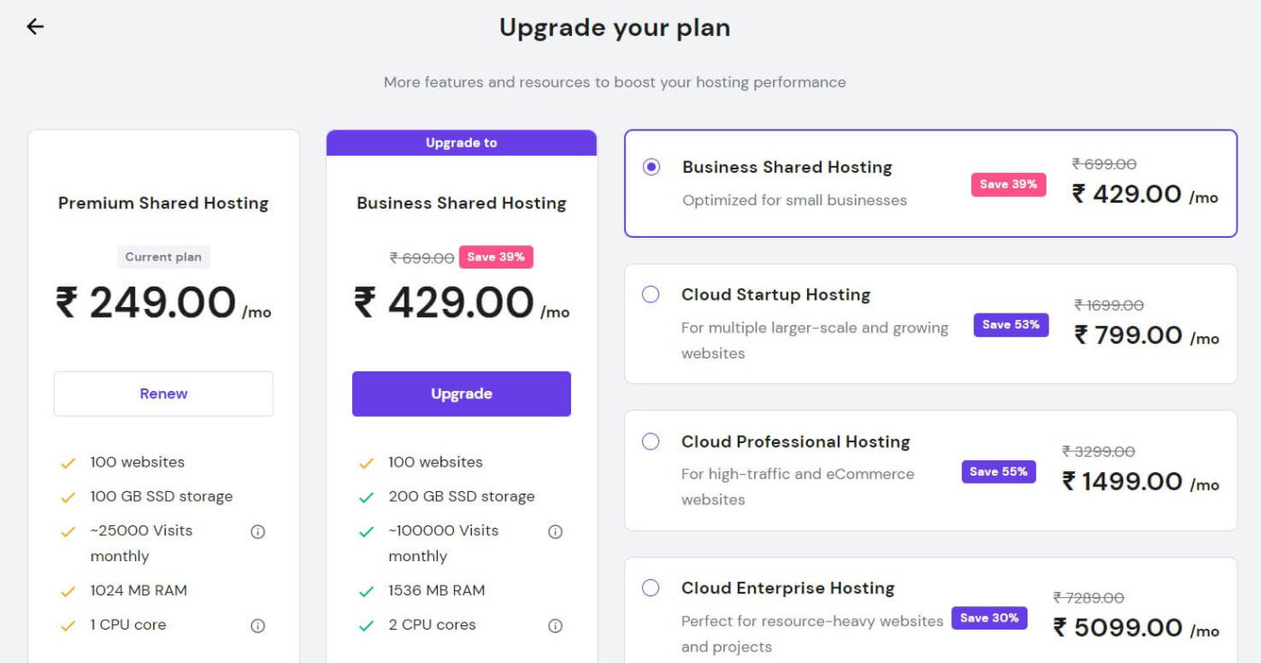Open info icon next to ~100000 Visits monthly
Image resolution: width=1261 pixels, height=663 pixels.
click(556, 531)
